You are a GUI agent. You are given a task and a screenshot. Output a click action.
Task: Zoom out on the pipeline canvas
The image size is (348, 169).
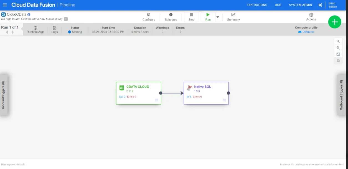pyautogui.click(x=338, y=48)
